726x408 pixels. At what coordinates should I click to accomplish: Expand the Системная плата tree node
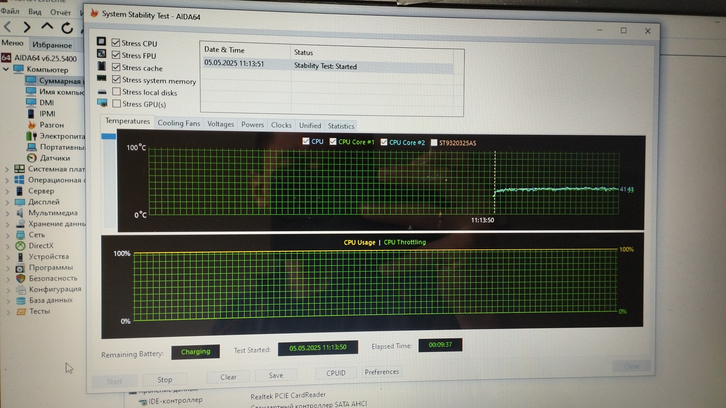(x=7, y=169)
